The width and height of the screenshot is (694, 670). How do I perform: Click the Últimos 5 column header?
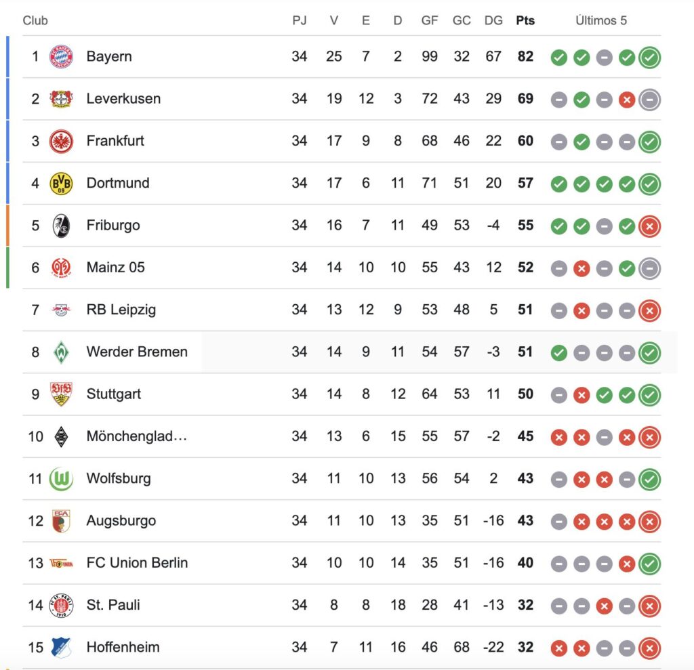tap(601, 20)
